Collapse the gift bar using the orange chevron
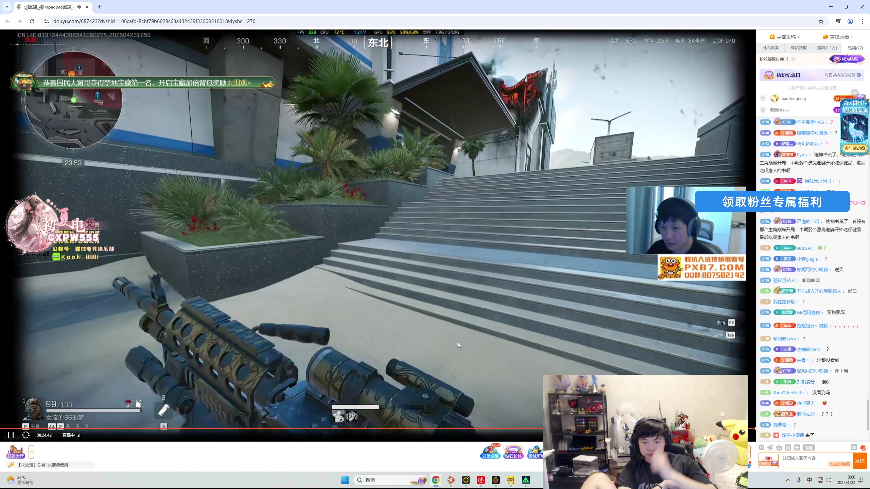Screen dimensions: 870x489 pyautogui.click(x=31, y=452)
